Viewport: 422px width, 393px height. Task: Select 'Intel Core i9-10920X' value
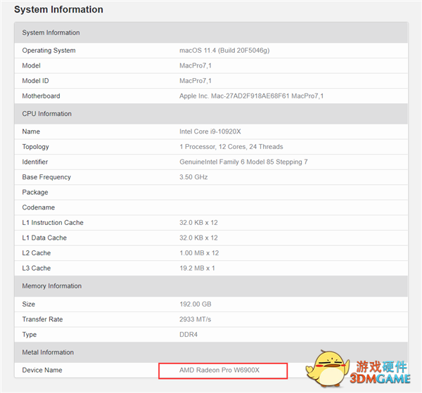(x=210, y=131)
